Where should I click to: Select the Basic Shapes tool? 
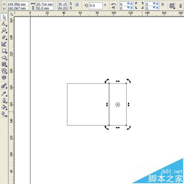coord(4,71)
